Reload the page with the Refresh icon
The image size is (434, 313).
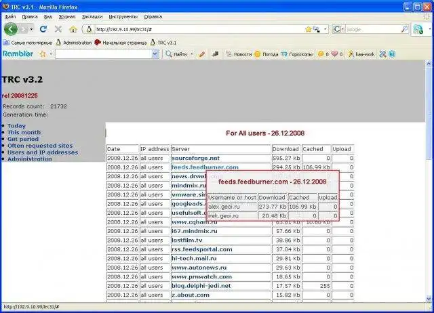tap(43, 29)
